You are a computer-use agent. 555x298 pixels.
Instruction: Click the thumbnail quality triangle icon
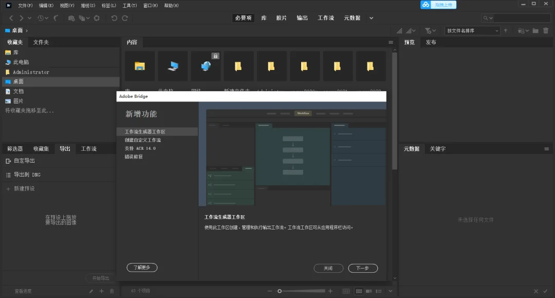(x=399, y=31)
